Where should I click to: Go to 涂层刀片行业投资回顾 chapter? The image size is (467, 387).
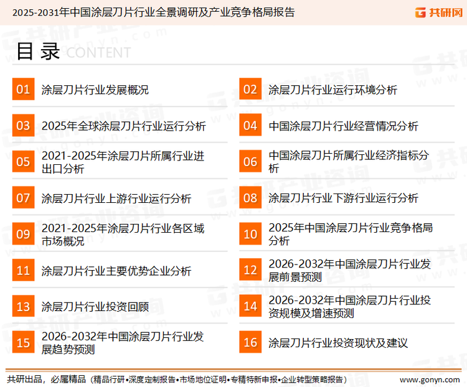[95, 307]
